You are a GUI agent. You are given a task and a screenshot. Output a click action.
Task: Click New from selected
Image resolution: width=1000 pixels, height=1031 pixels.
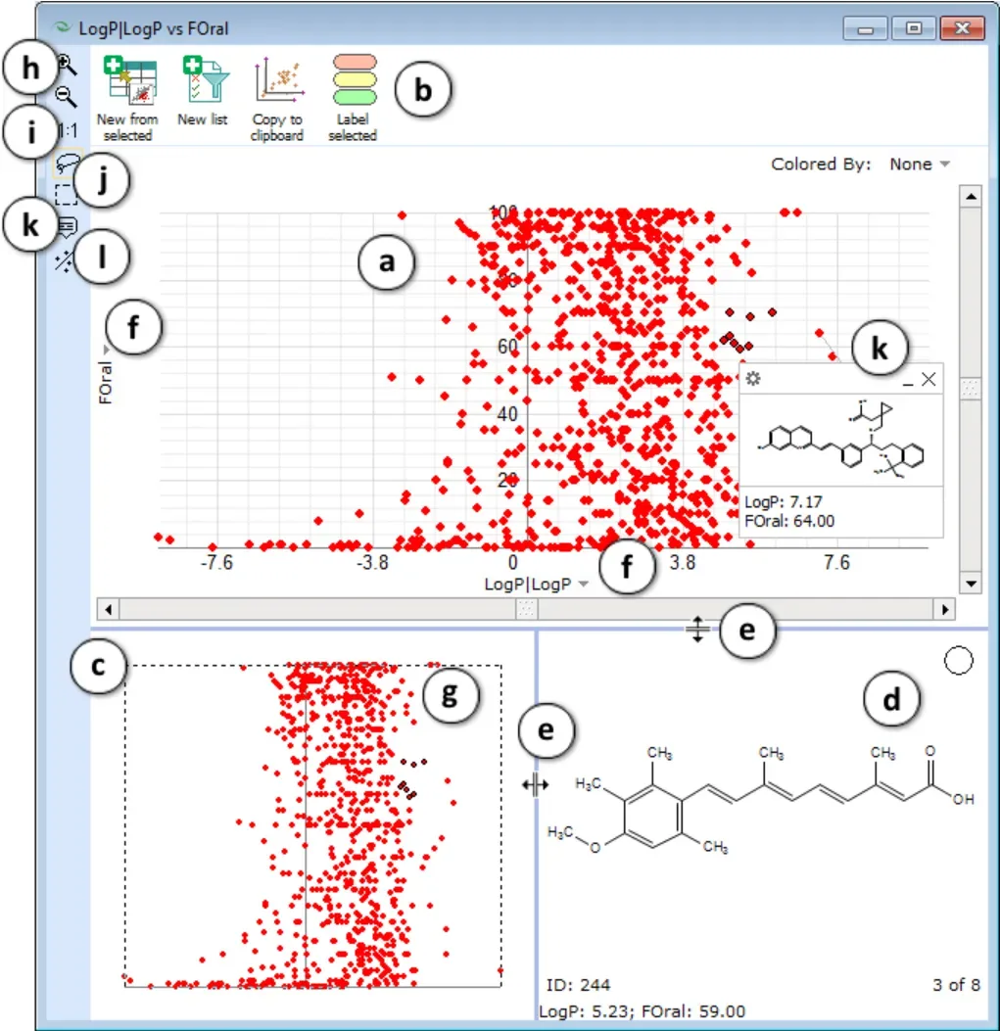[x=127, y=99]
